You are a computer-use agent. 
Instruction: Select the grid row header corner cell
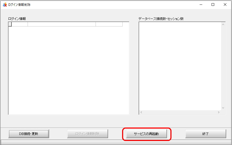[x=10, y=24]
